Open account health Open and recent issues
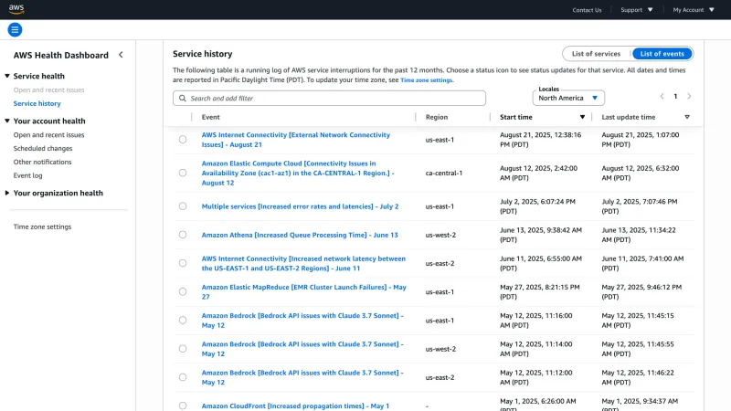The width and height of the screenshot is (731, 411). (x=48, y=134)
